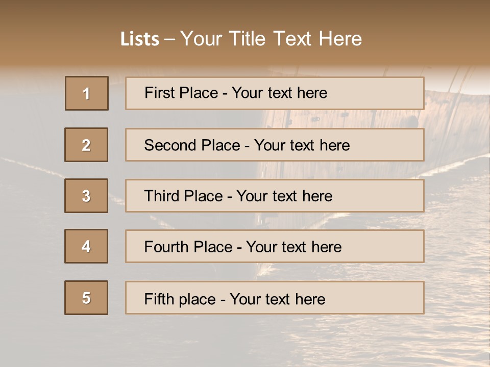The image size is (490, 367).
Task: Click the word "Third" in the list
Action: click(x=162, y=196)
